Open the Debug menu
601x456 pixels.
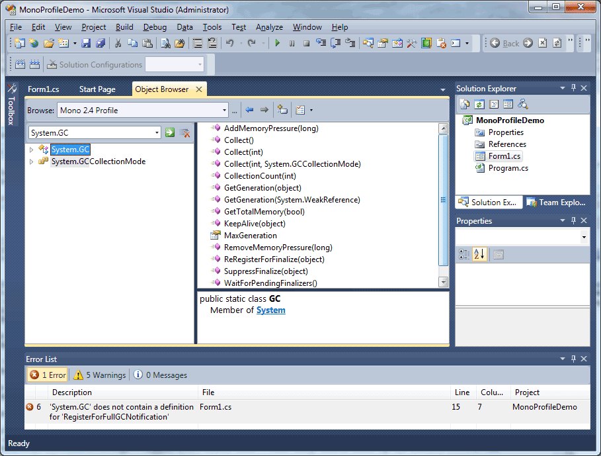pyautogui.click(x=155, y=27)
